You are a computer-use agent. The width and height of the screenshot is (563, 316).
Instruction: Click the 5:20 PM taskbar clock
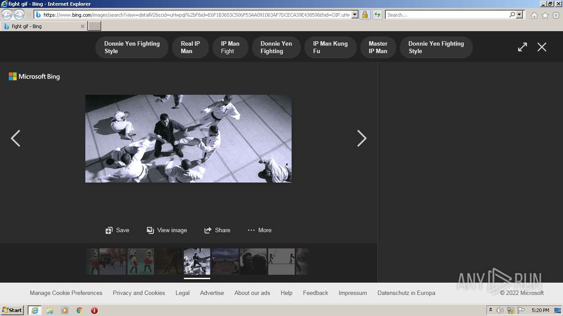[x=540, y=310]
